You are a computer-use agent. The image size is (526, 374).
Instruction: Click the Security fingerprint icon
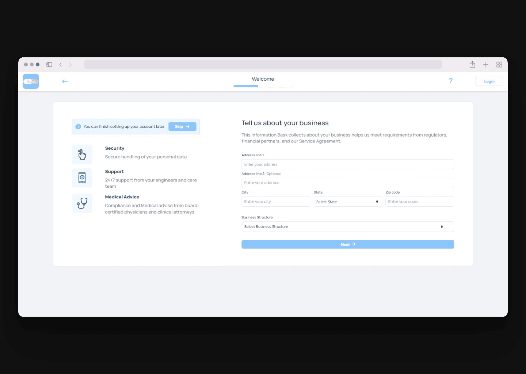point(82,154)
